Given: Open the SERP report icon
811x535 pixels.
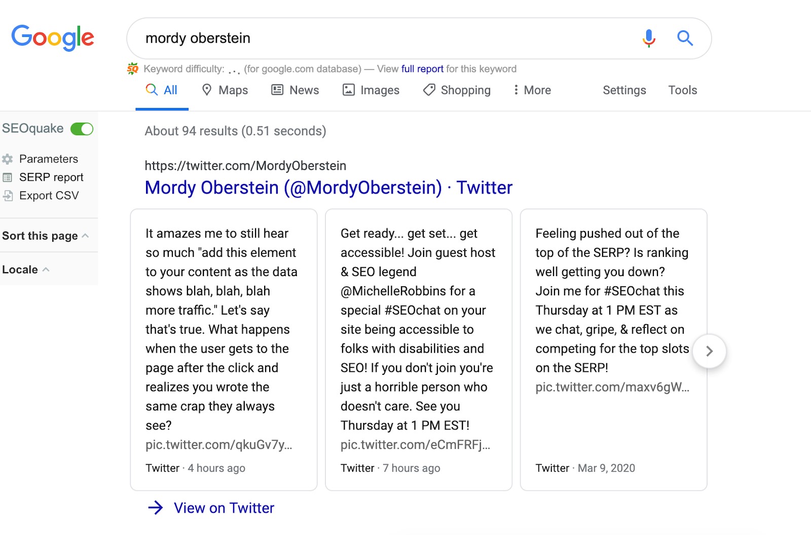Looking at the screenshot, I should (8, 177).
